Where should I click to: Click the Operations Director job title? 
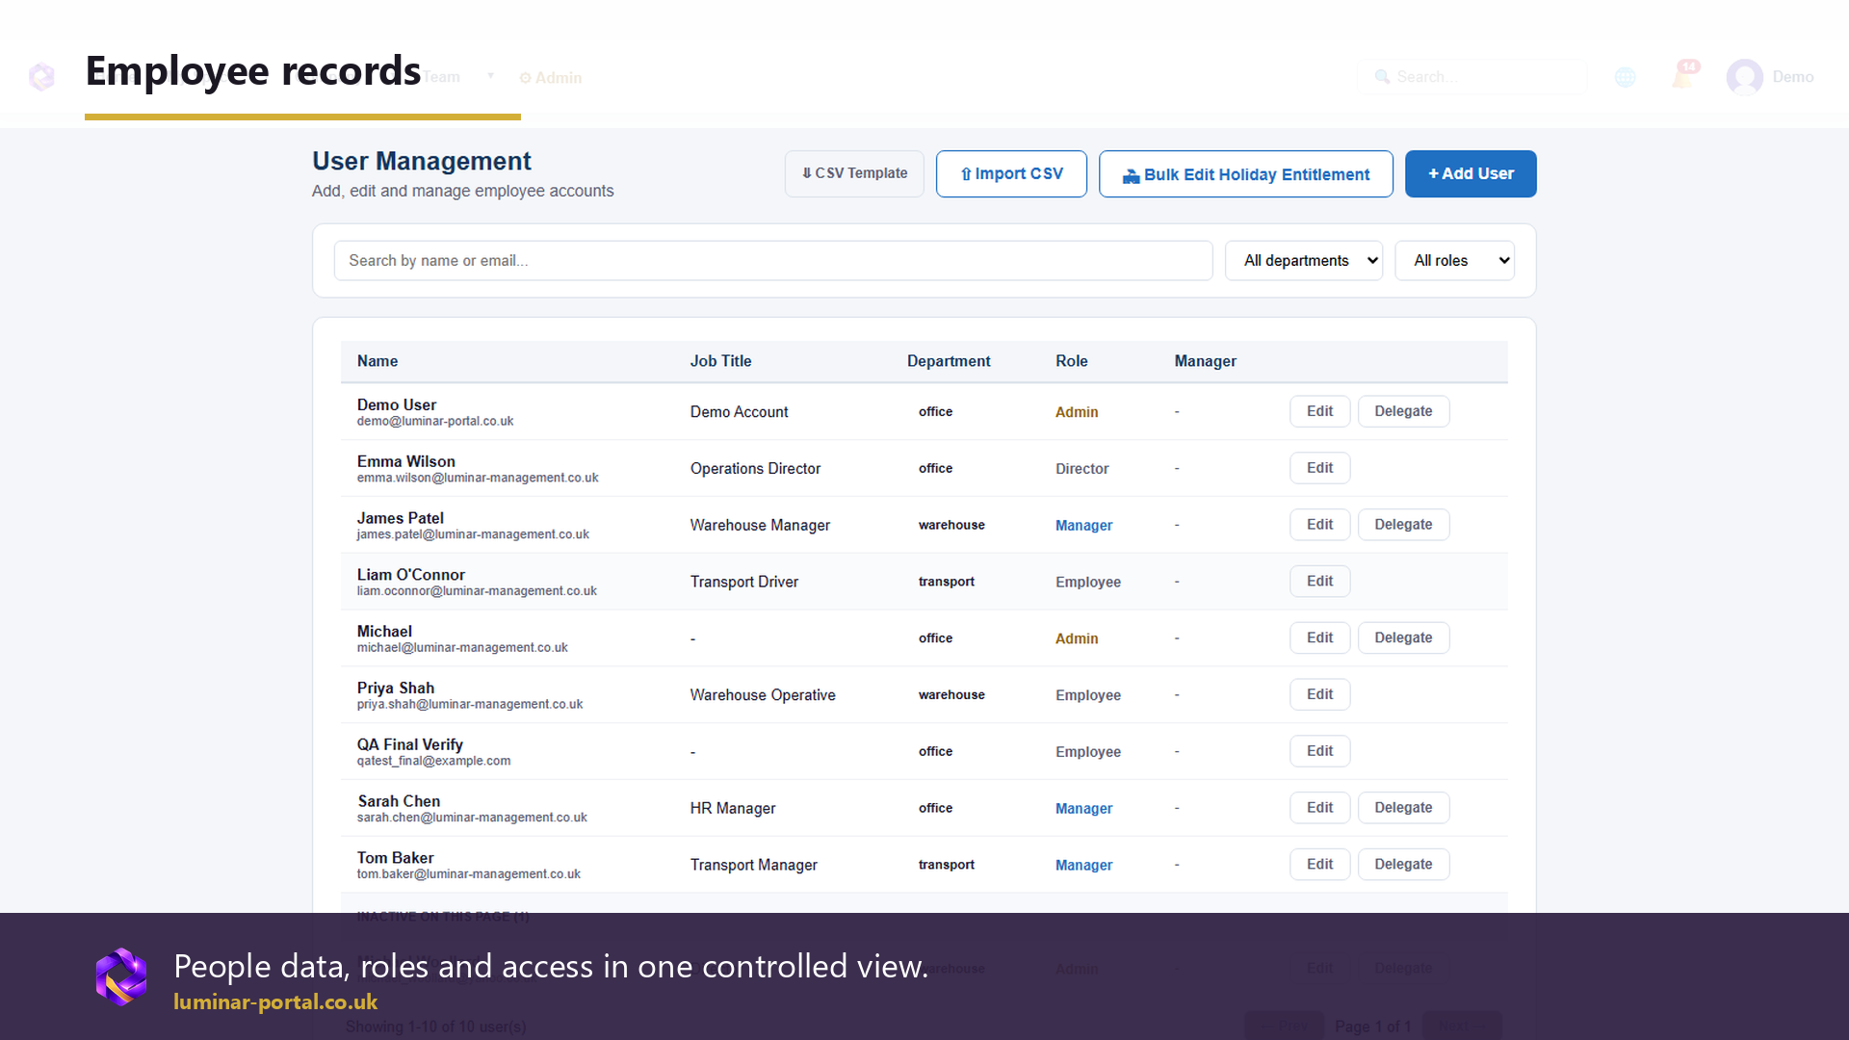[755, 469]
